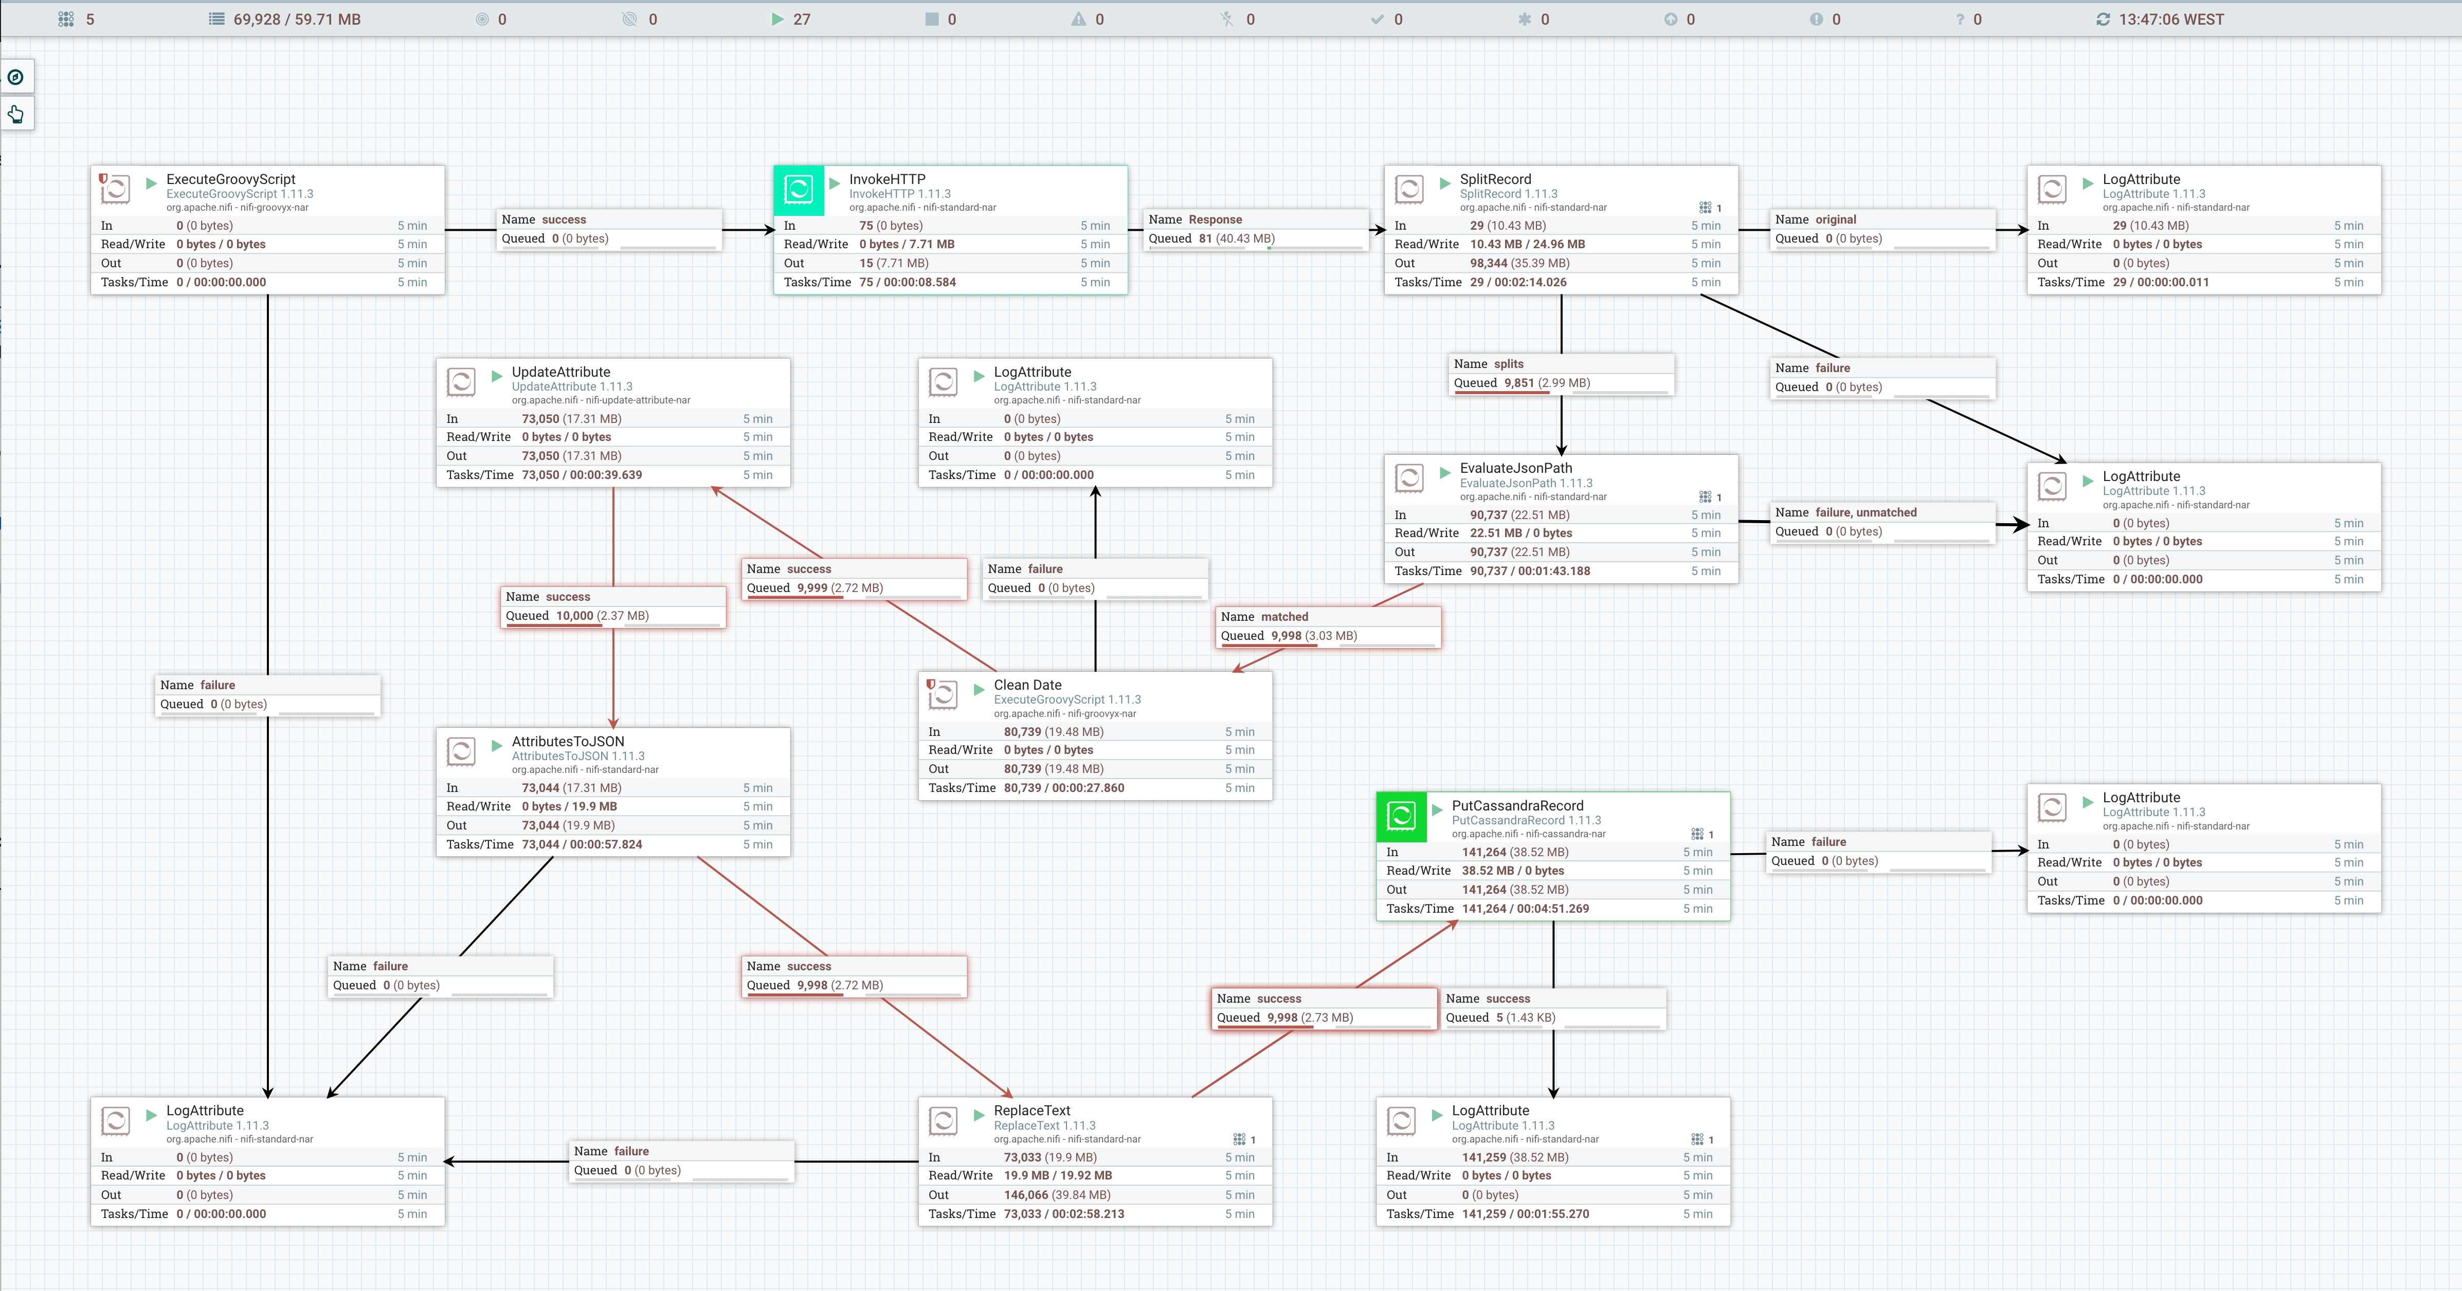Click the up-to-date versioned check icon
Viewport: 2462px width, 1291px height.
click(x=1377, y=19)
